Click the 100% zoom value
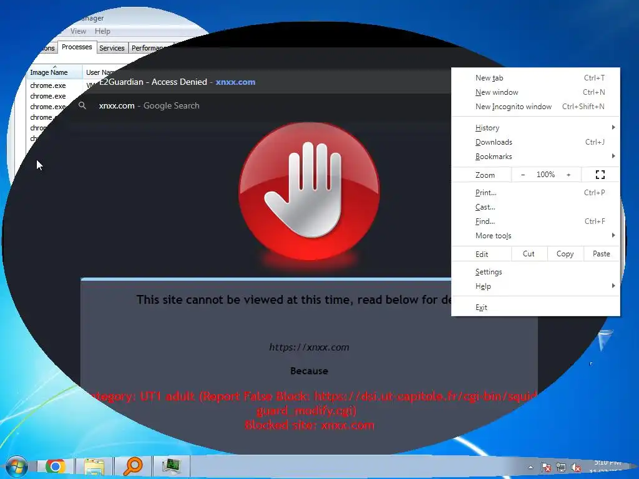This screenshot has height=479, width=639. tap(545, 175)
